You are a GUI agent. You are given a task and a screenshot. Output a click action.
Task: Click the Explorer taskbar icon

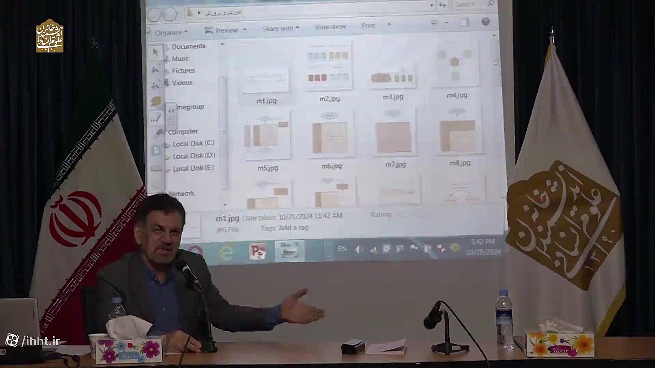coord(289,251)
